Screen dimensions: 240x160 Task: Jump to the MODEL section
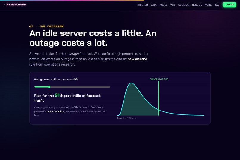(x=163, y=5)
